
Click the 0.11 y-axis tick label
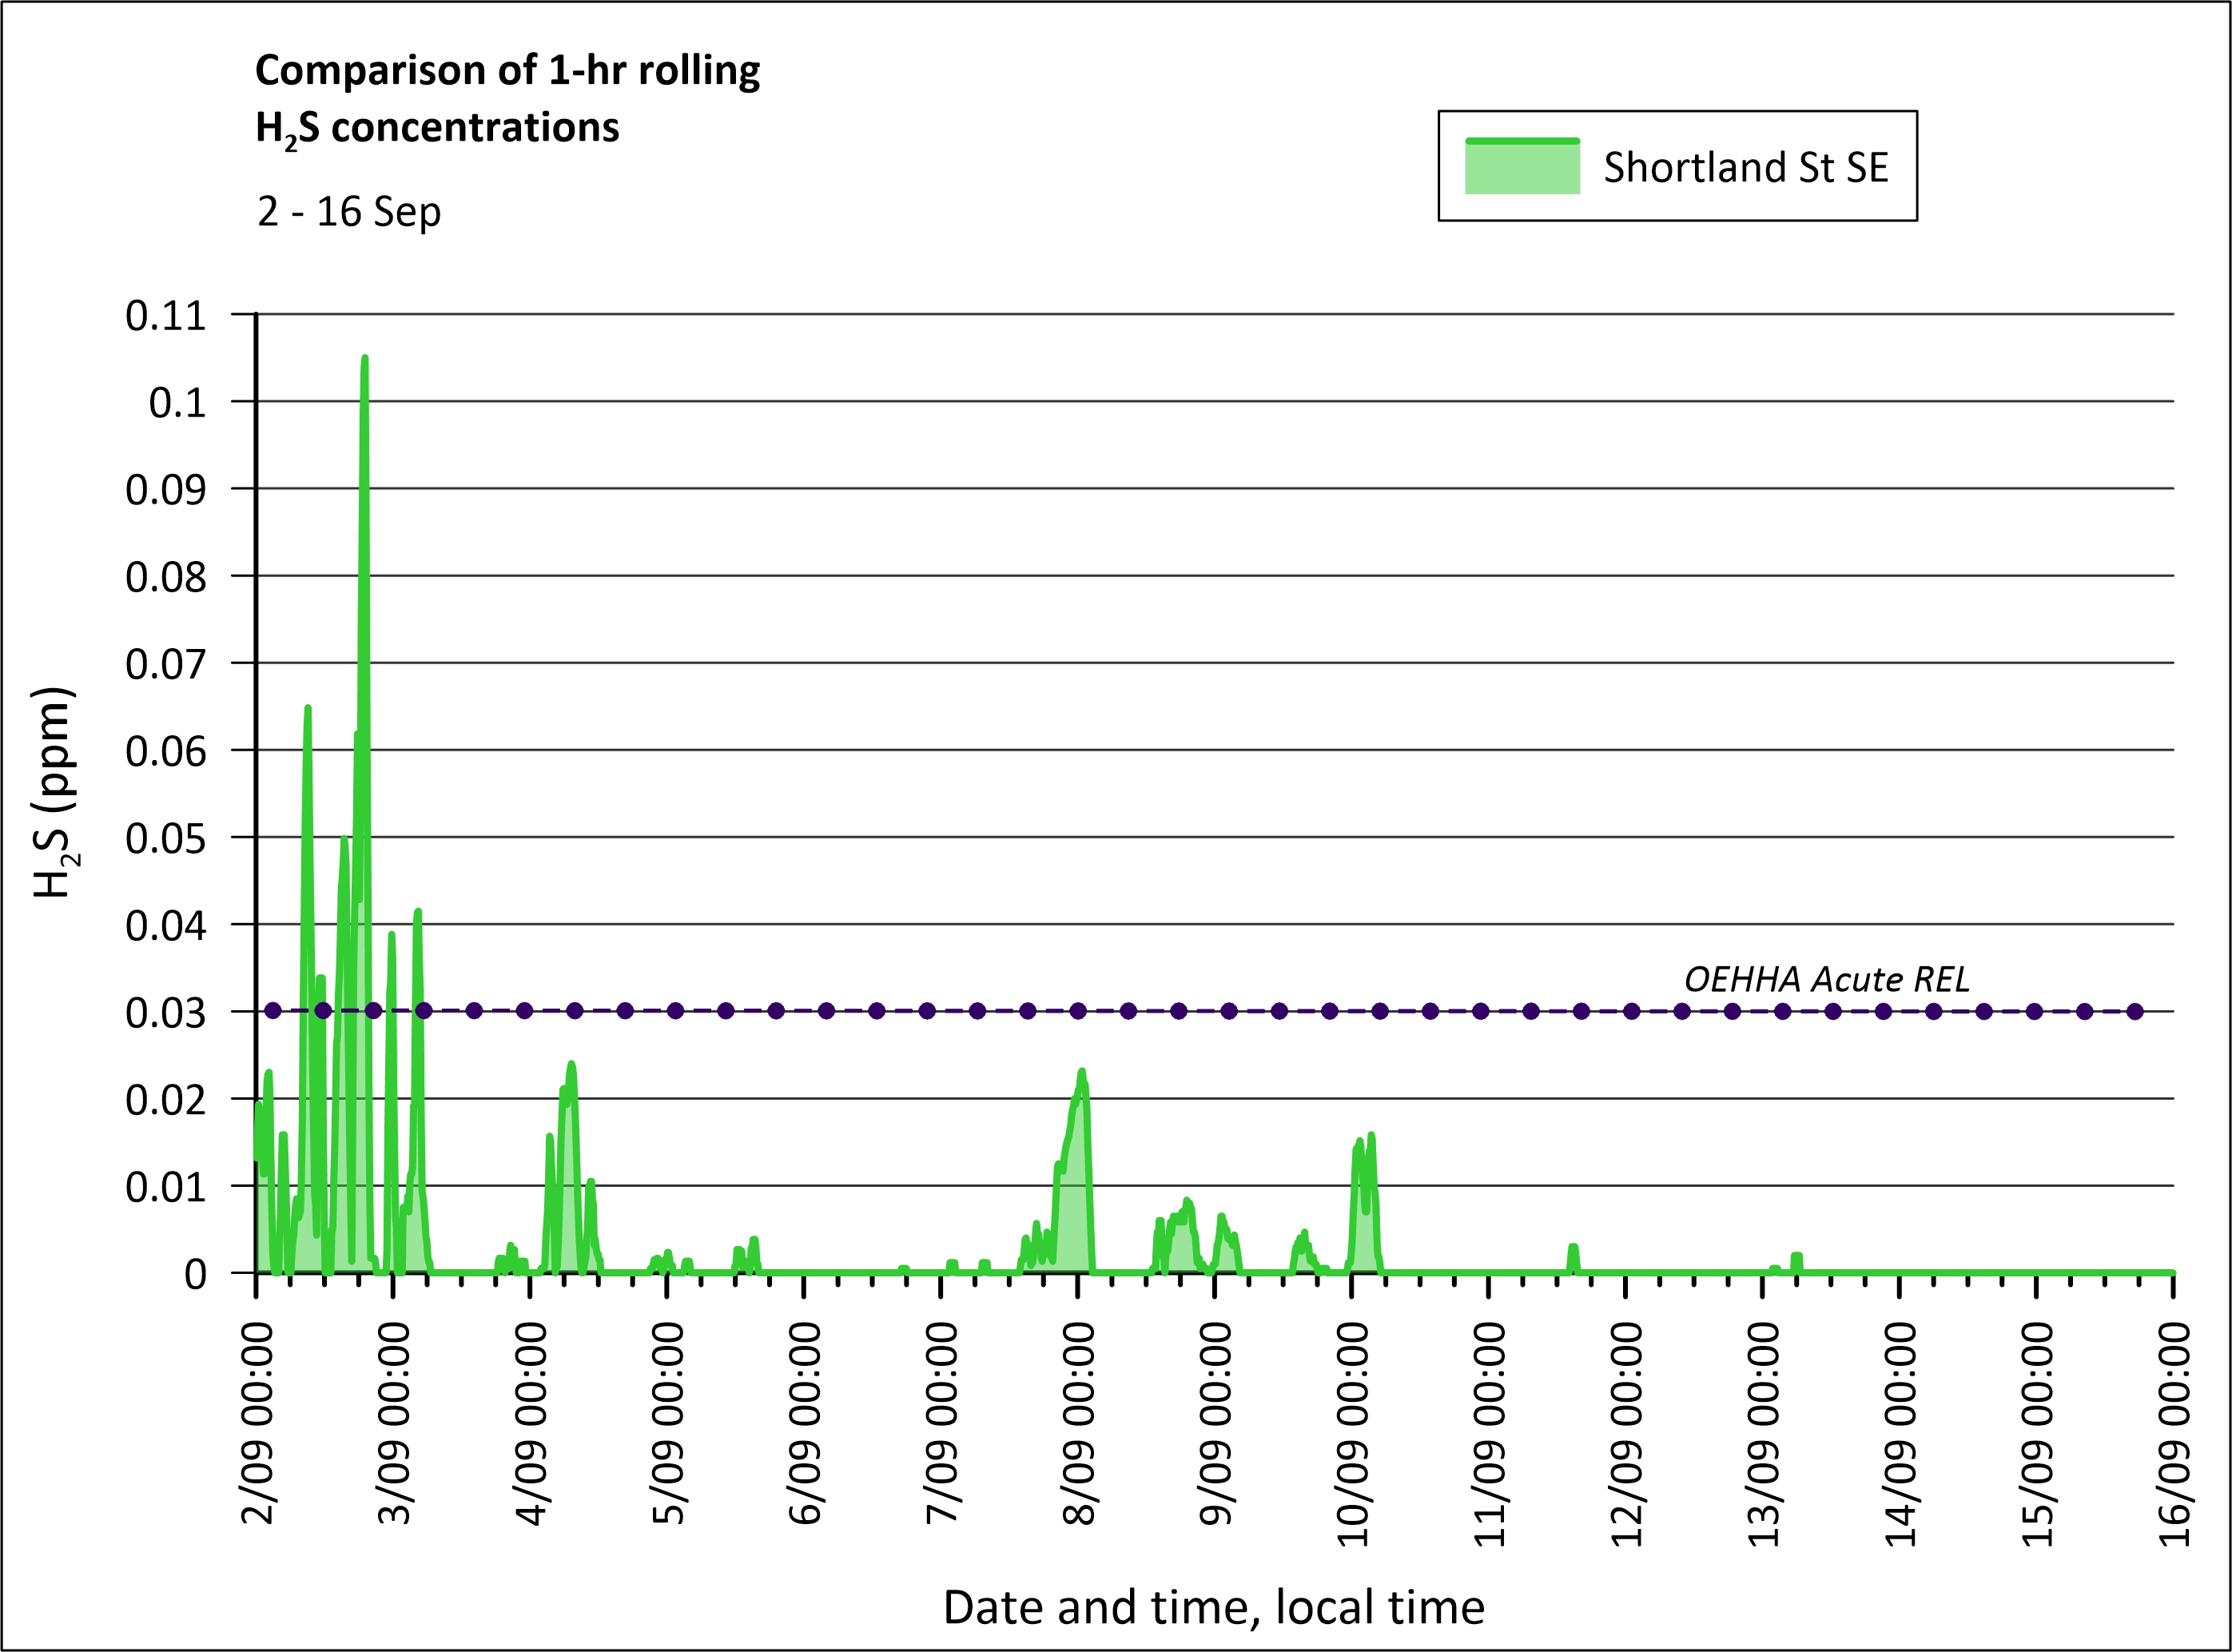[165, 316]
